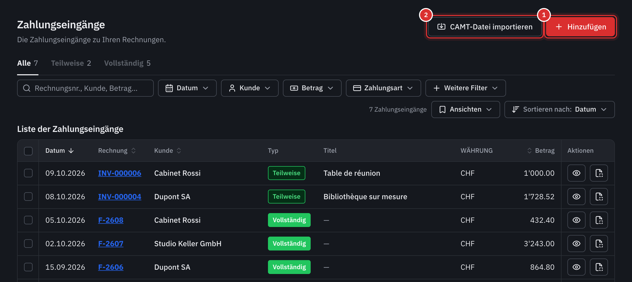Open invoice link INV-000006

(x=120, y=173)
